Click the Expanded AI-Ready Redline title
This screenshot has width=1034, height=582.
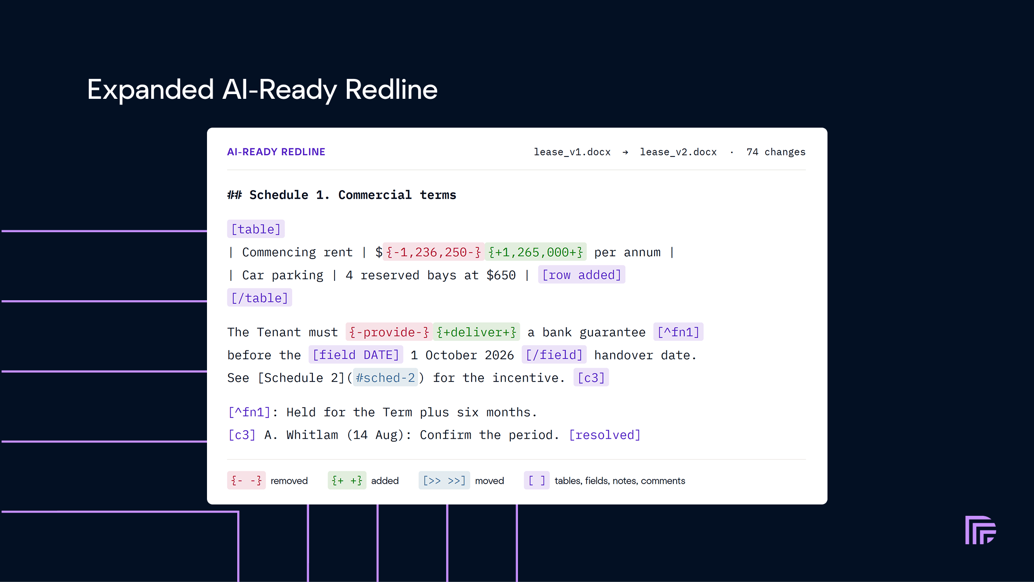pyautogui.click(x=262, y=89)
